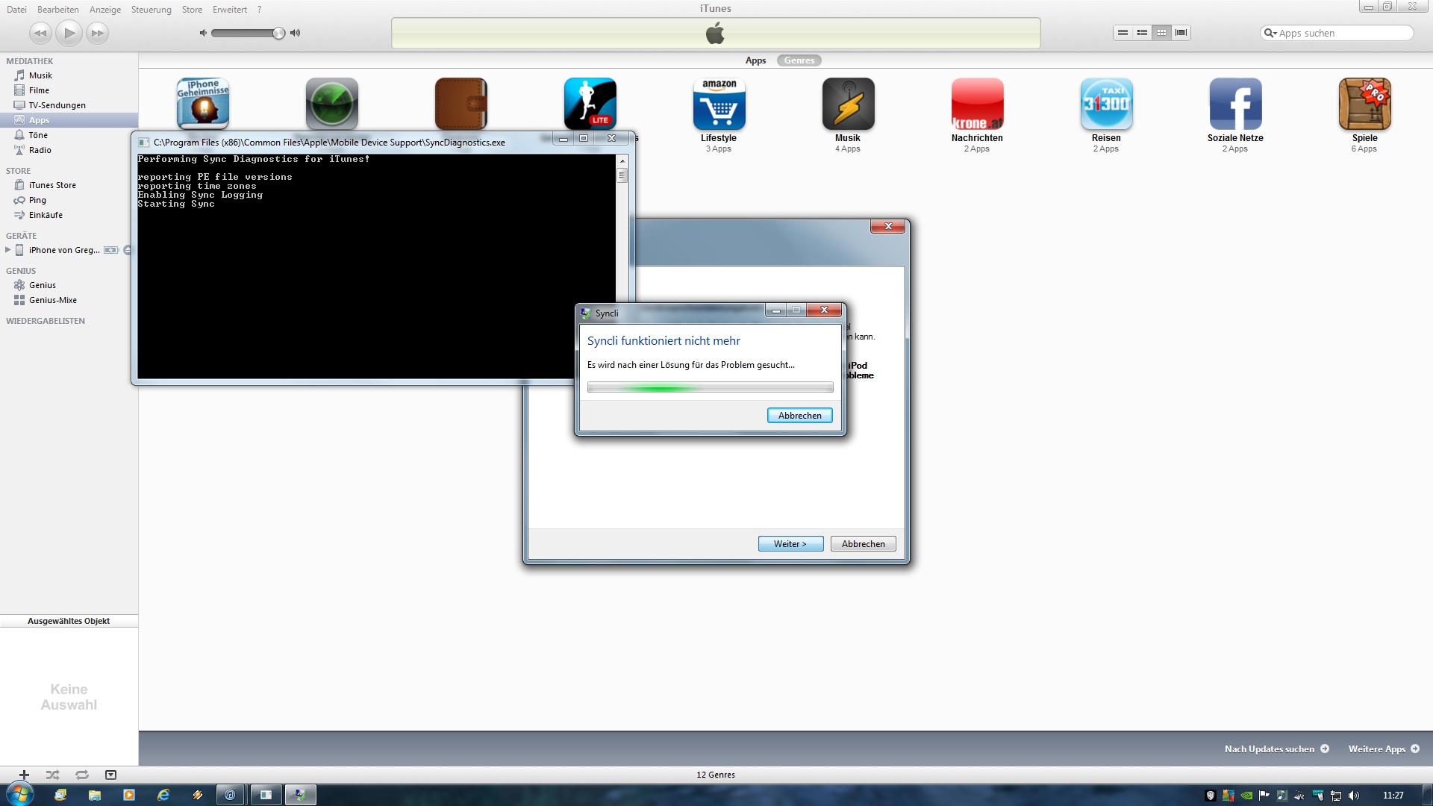Screen dimensions: 1433x806
Task: Select Apps in the sidebar
Action: [69, 120]
